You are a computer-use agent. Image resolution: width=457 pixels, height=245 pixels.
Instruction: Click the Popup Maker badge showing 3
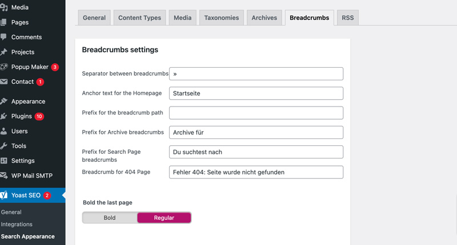coord(55,67)
